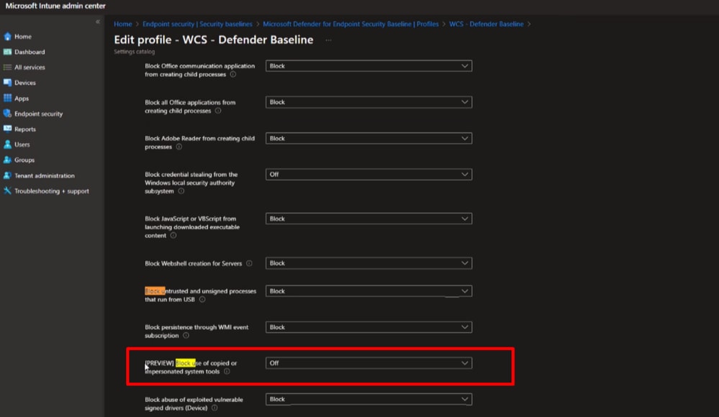Open All services in the sidebar
Viewport: 719px width, 417px height.
[x=30, y=68]
